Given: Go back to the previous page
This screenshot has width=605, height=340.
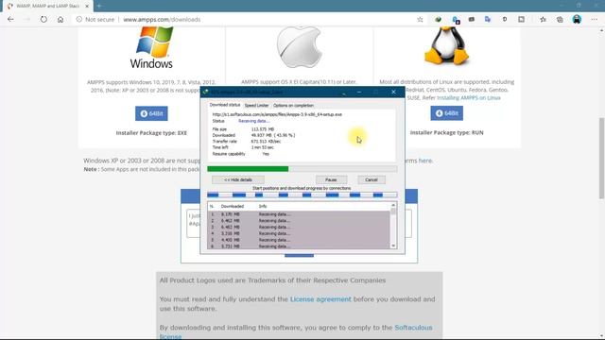Looking at the screenshot, I should 10,19.
